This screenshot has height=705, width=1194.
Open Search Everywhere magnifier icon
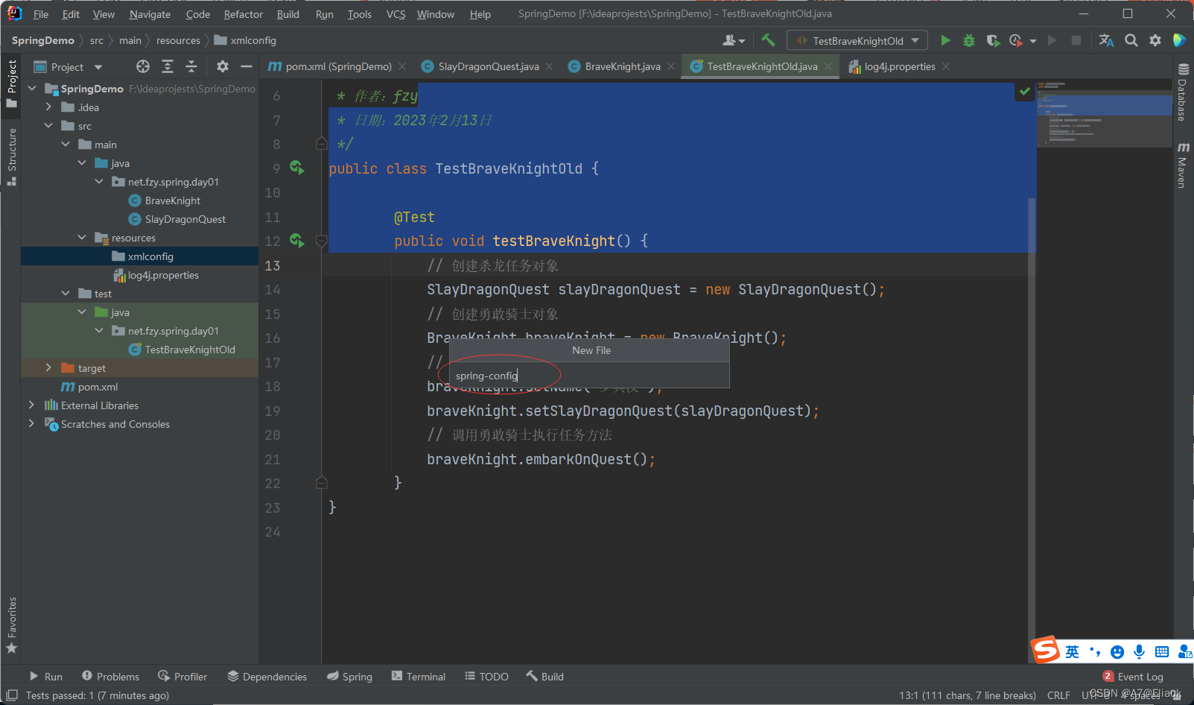[1131, 40]
